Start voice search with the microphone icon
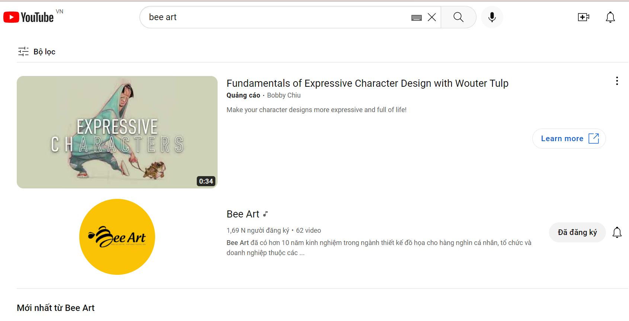 (x=492, y=17)
